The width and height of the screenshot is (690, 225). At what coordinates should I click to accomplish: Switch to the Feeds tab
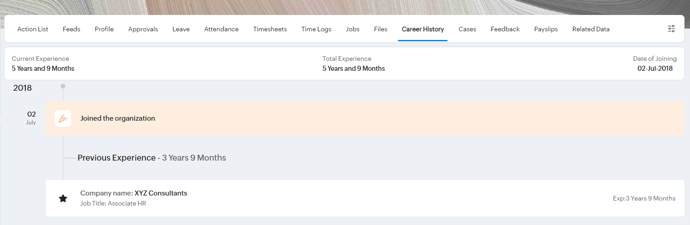point(71,29)
